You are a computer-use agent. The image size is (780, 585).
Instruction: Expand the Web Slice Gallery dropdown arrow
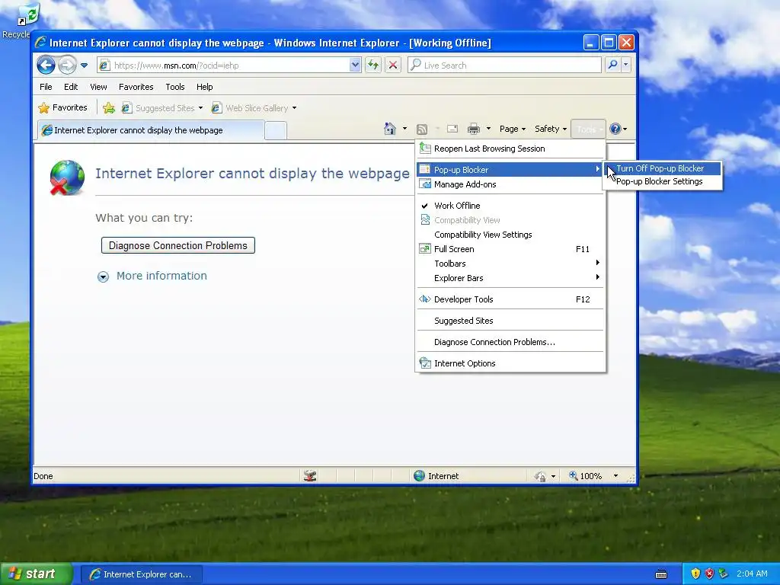coord(295,108)
